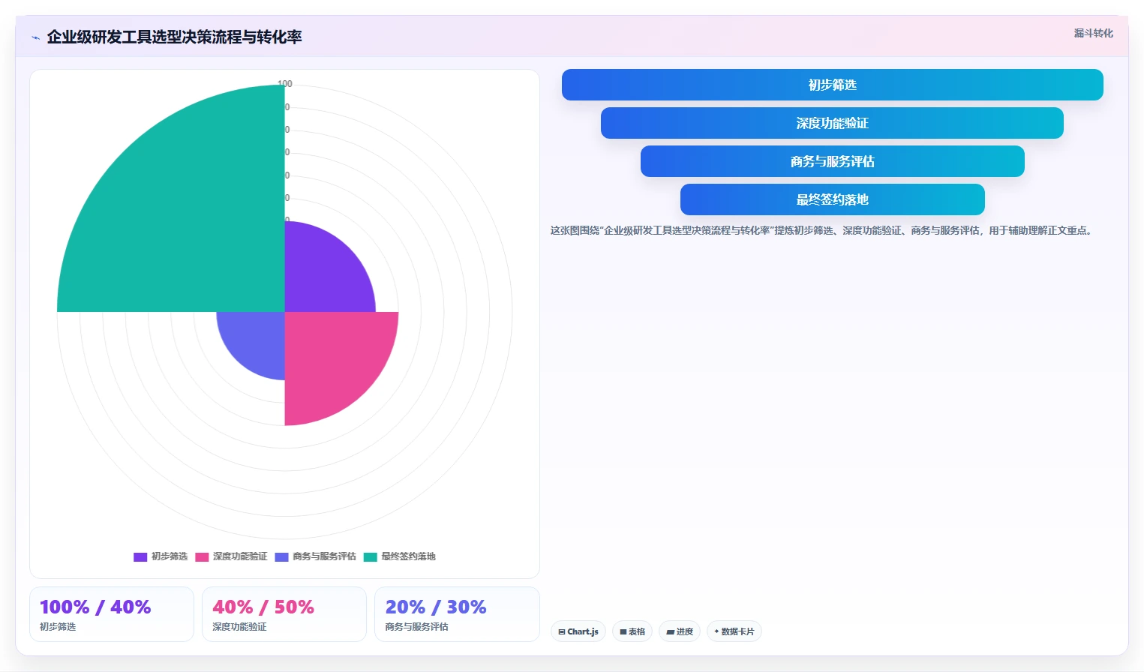
Task: Toggle 初步筛选 legend purple swatch
Action: pos(140,556)
